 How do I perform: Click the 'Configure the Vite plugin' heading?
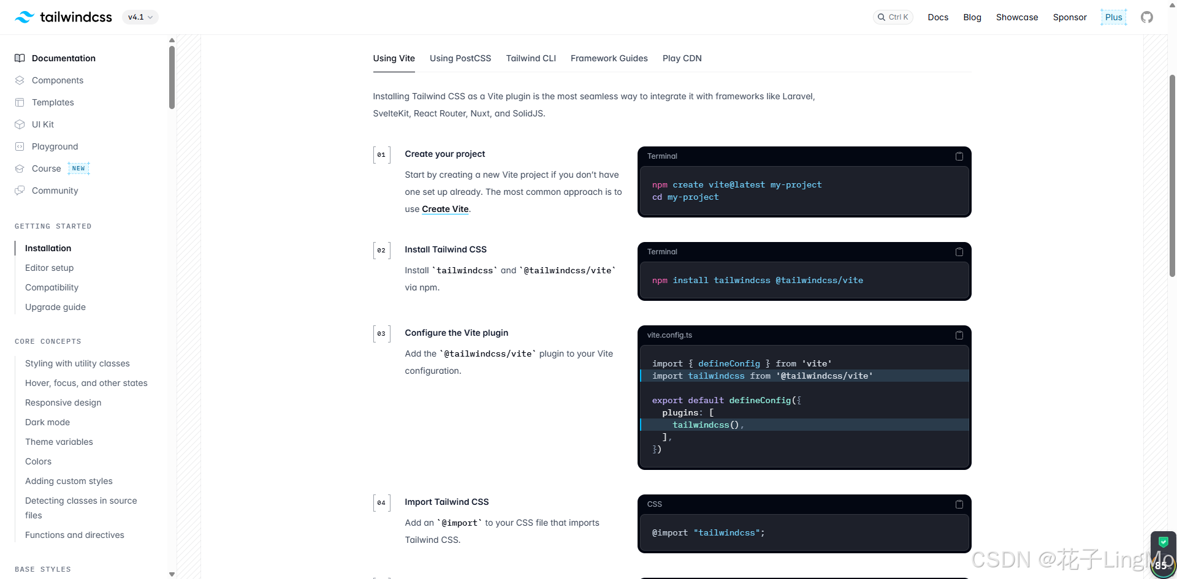pyautogui.click(x=456, y=333)
